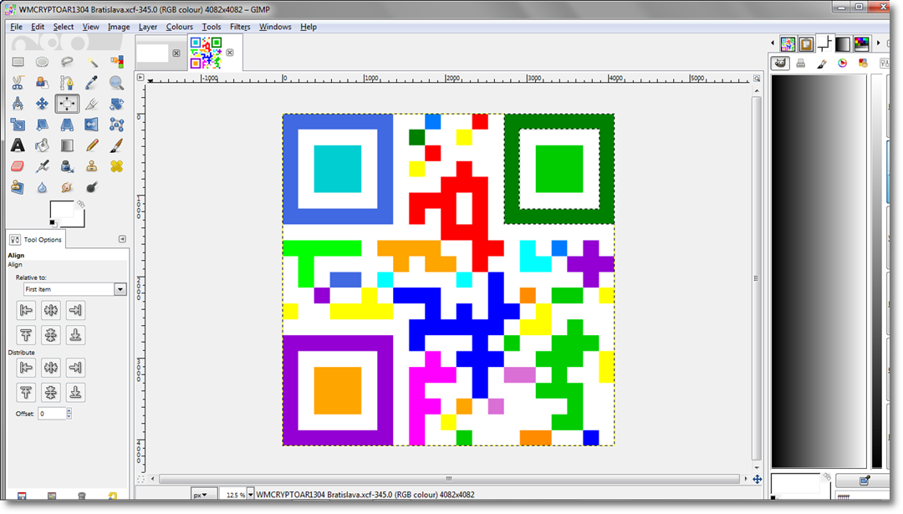Select the Paintbrush tool
Image resolution: width=903 pixels, height=514 pixels.
click(116, 145)
